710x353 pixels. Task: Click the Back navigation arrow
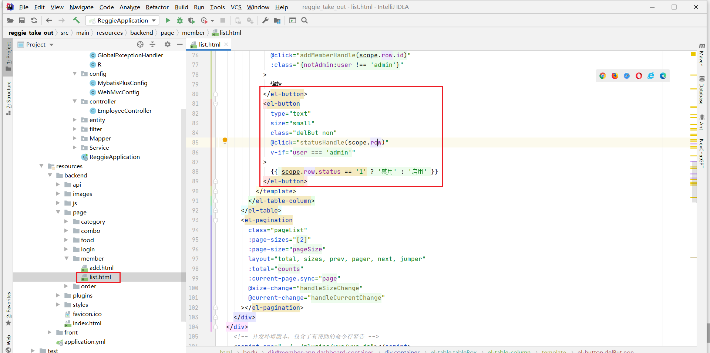(49, 20)
